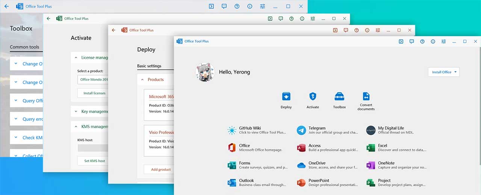481x195 pixels.
Task: Click the Outlook app icon
Action: tap(232, 183)
